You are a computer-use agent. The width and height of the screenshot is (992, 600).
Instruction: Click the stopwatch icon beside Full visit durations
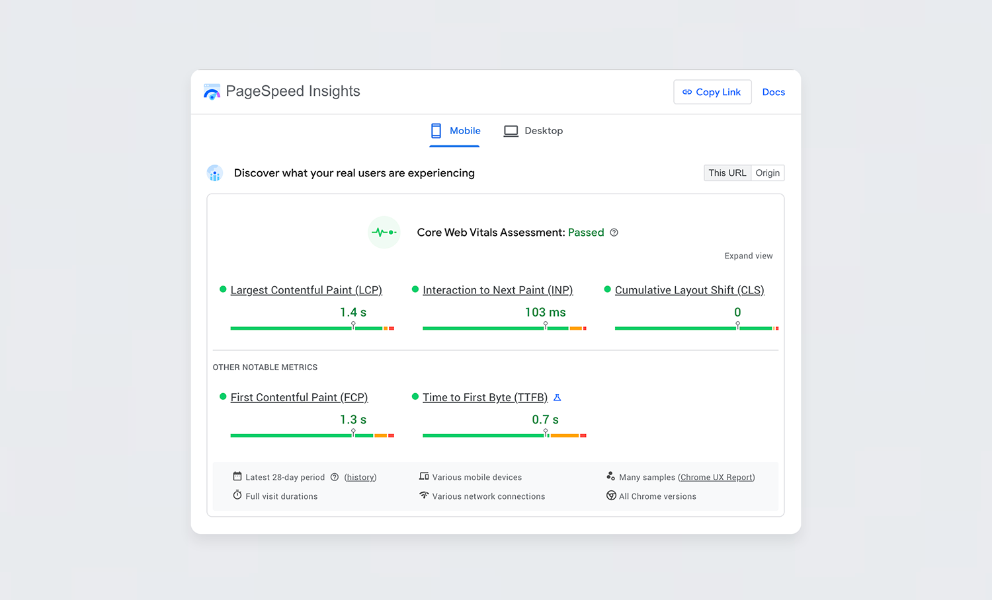(237, 495)
